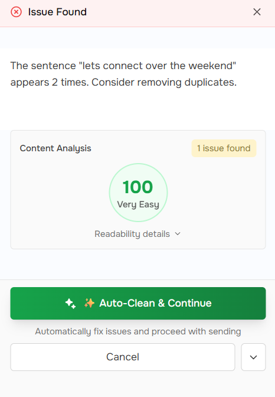Image resolution: width=275 pixels, height=397 pixels.
Task: Click the Automatically fix issues helper text
Action: tap(138, 331)
